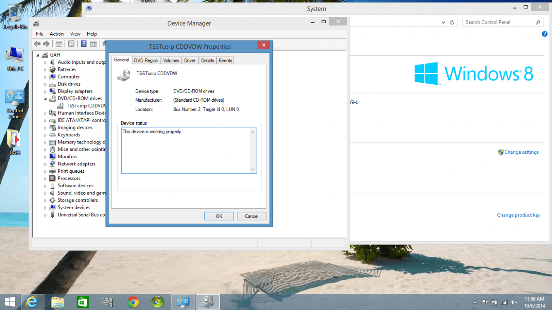Collapse the DVD/CD-ROM drives node
The width and height of the screenshot is (552, 310).
46,99
